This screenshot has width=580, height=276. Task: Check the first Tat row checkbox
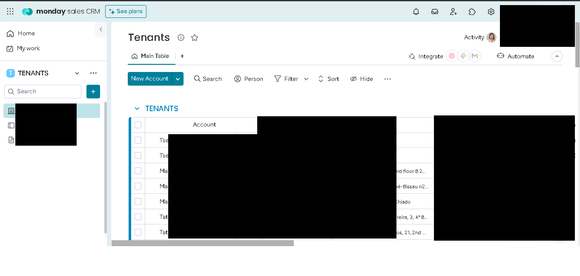(x=138, y=217)
